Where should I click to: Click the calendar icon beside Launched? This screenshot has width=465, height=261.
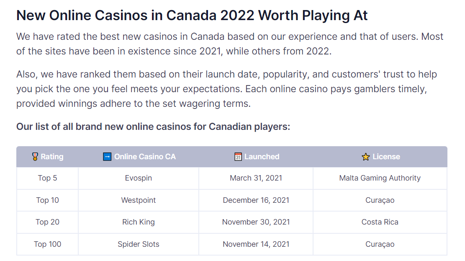[238, 157]
